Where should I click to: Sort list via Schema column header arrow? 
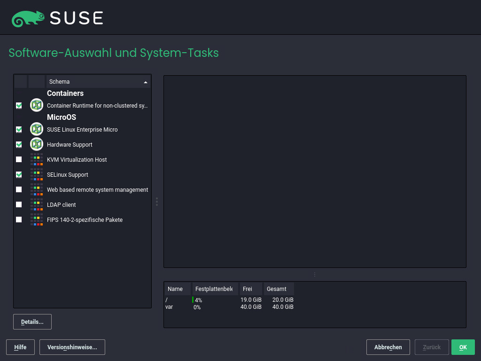click(145, 82)
